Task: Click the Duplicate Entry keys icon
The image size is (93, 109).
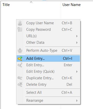Action: [x=20, y=78]
